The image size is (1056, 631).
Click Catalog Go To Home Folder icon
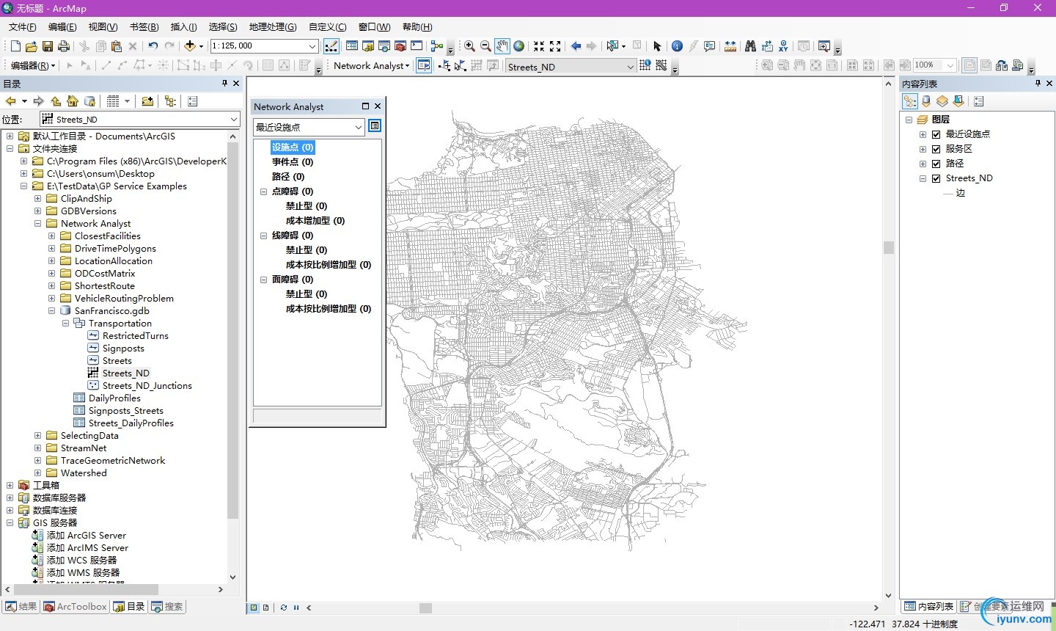tap(73, 101)
